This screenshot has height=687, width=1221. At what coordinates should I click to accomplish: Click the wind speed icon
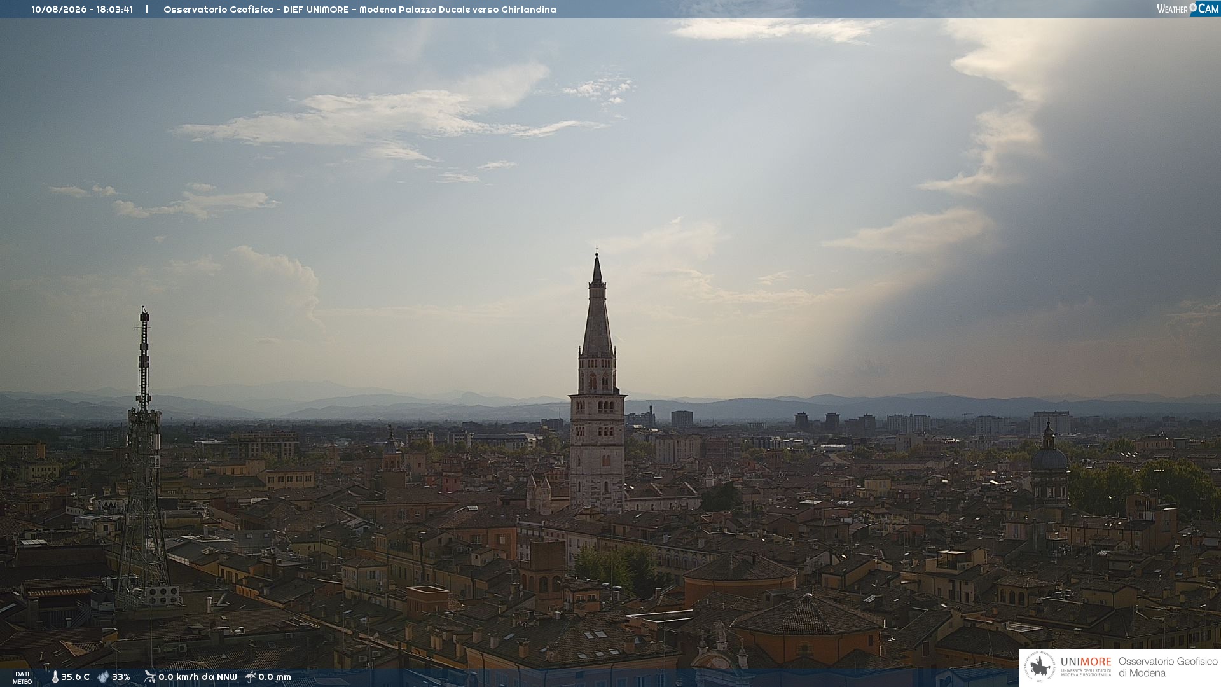[x=149, y=677]
